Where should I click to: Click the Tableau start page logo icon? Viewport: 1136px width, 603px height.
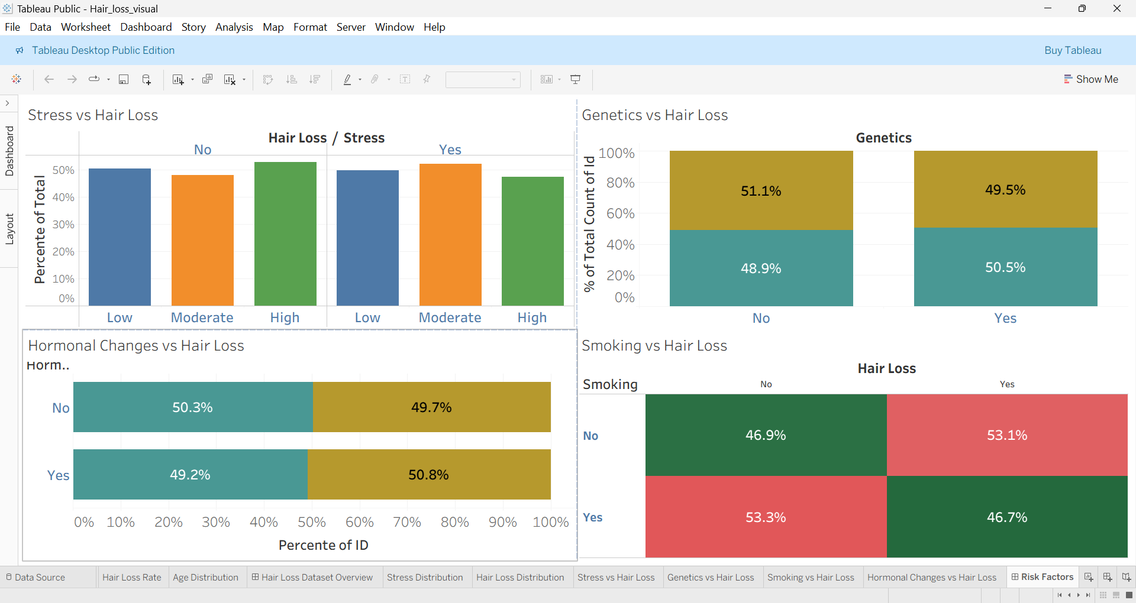click(x=17, y=79)
